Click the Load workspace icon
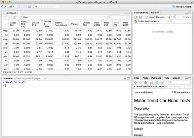Viewport: 194px width, 138px height. [x=136, y=17]
